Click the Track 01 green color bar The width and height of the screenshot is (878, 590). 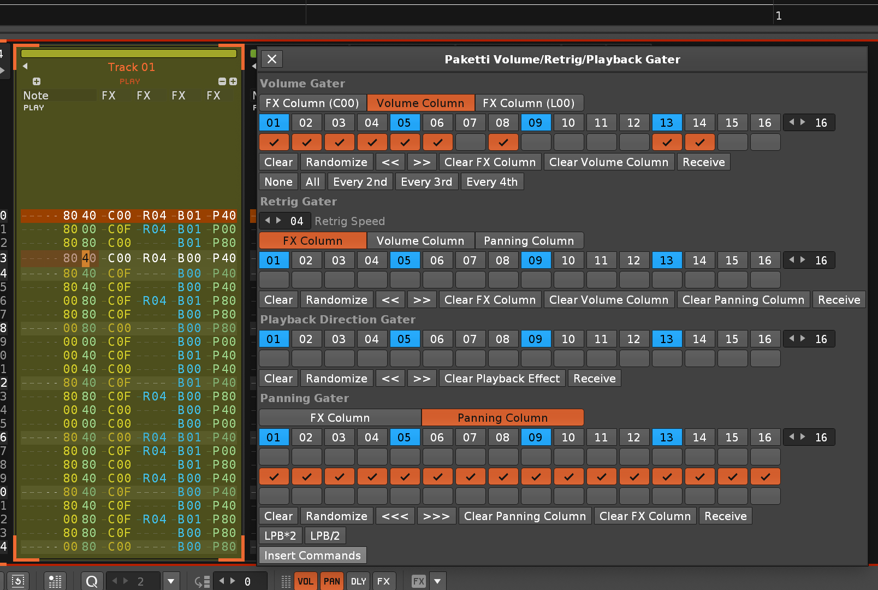click(x=129, y=54)
